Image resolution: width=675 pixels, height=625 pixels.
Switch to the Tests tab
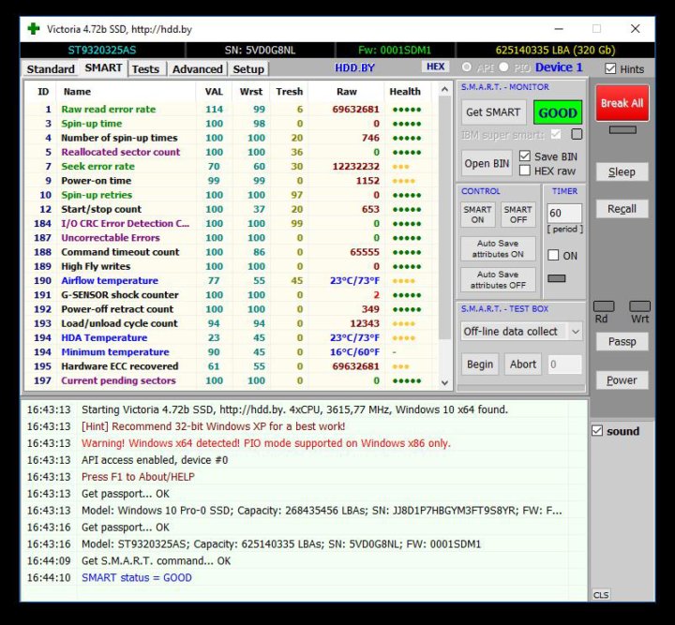click(145, 68)
